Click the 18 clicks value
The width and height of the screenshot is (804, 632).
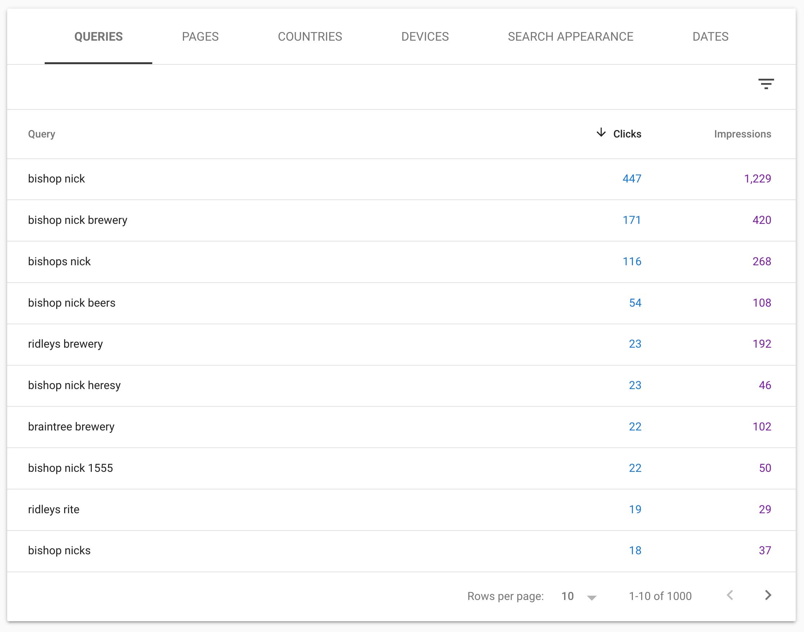(x=635, y=551)
